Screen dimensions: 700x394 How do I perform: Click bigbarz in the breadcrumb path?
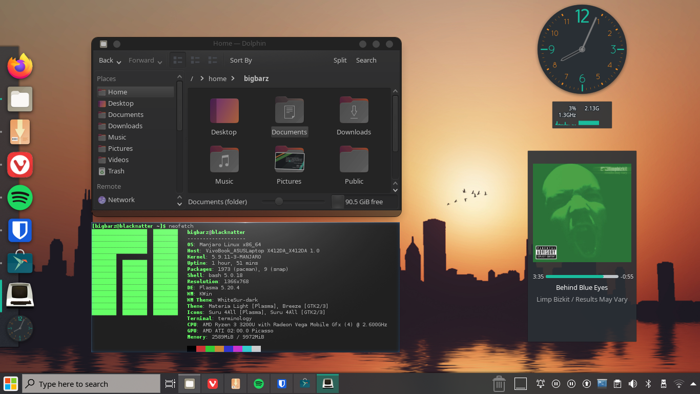(256, 78)
